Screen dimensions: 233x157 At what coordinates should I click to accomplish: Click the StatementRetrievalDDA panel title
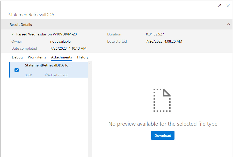pos(32,15)
